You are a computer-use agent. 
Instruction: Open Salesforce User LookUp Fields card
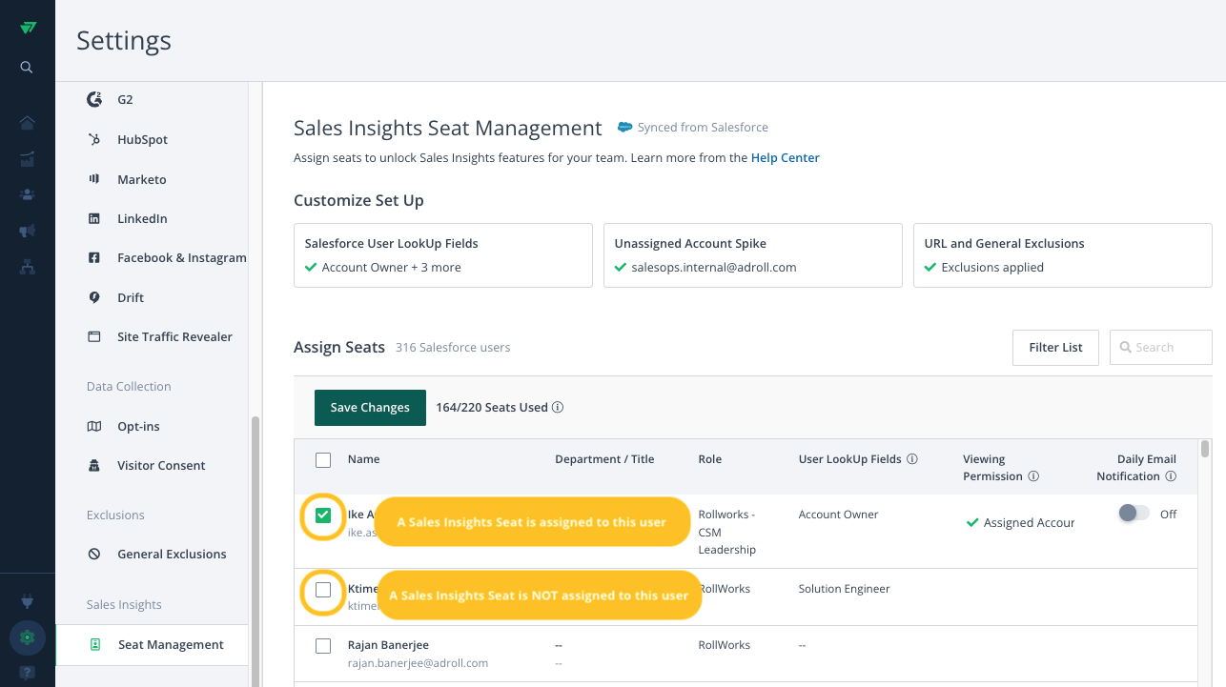coord(443,255)
